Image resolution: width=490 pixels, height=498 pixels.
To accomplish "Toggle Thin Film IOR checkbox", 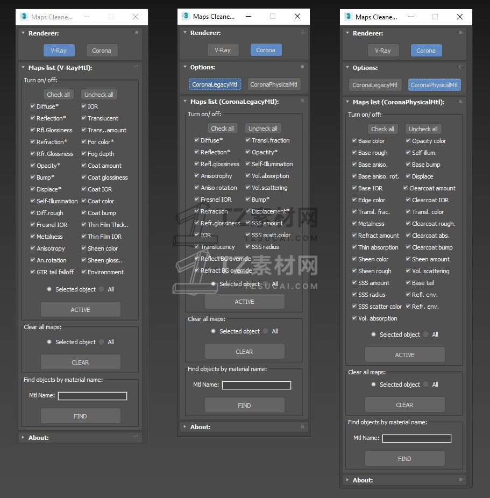I will (84, 236).
